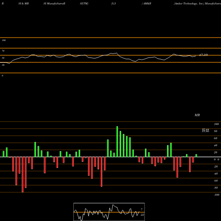Click the longest red bar in MR histogram
Viewport: 221px width, 221px height.
pyautogui.click(x=23, y=175)
